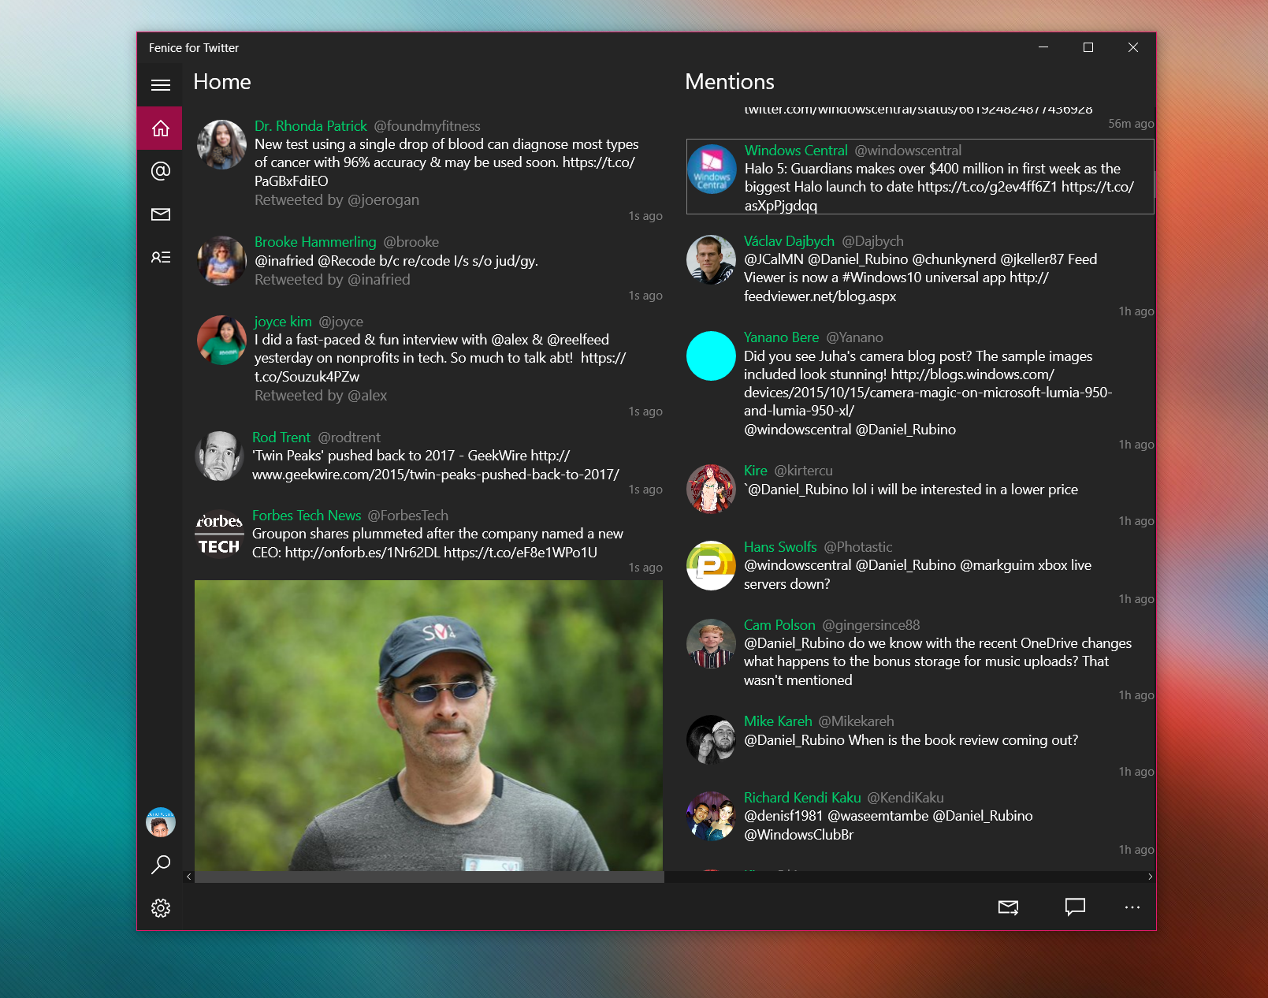
Task: Open the account profile avatar in sidebar
Action: coord(160,822)
